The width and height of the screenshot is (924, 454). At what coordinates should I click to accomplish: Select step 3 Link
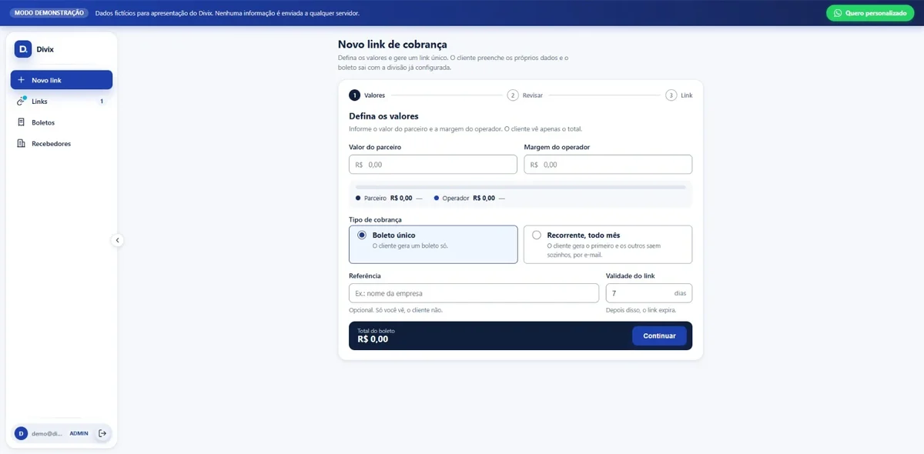click(679, 95)
